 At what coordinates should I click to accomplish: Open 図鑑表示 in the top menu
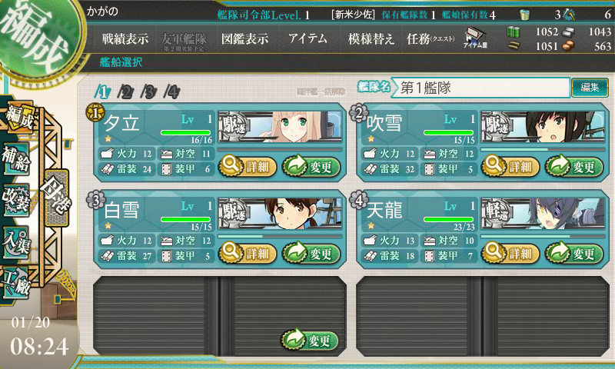tap(244, 38)
